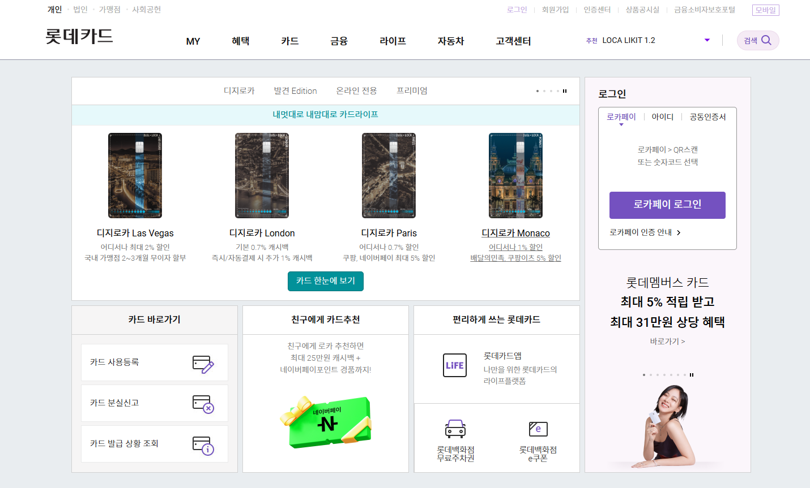
Task: Select the first card carousel page dot
Action: tap(538, 91)
